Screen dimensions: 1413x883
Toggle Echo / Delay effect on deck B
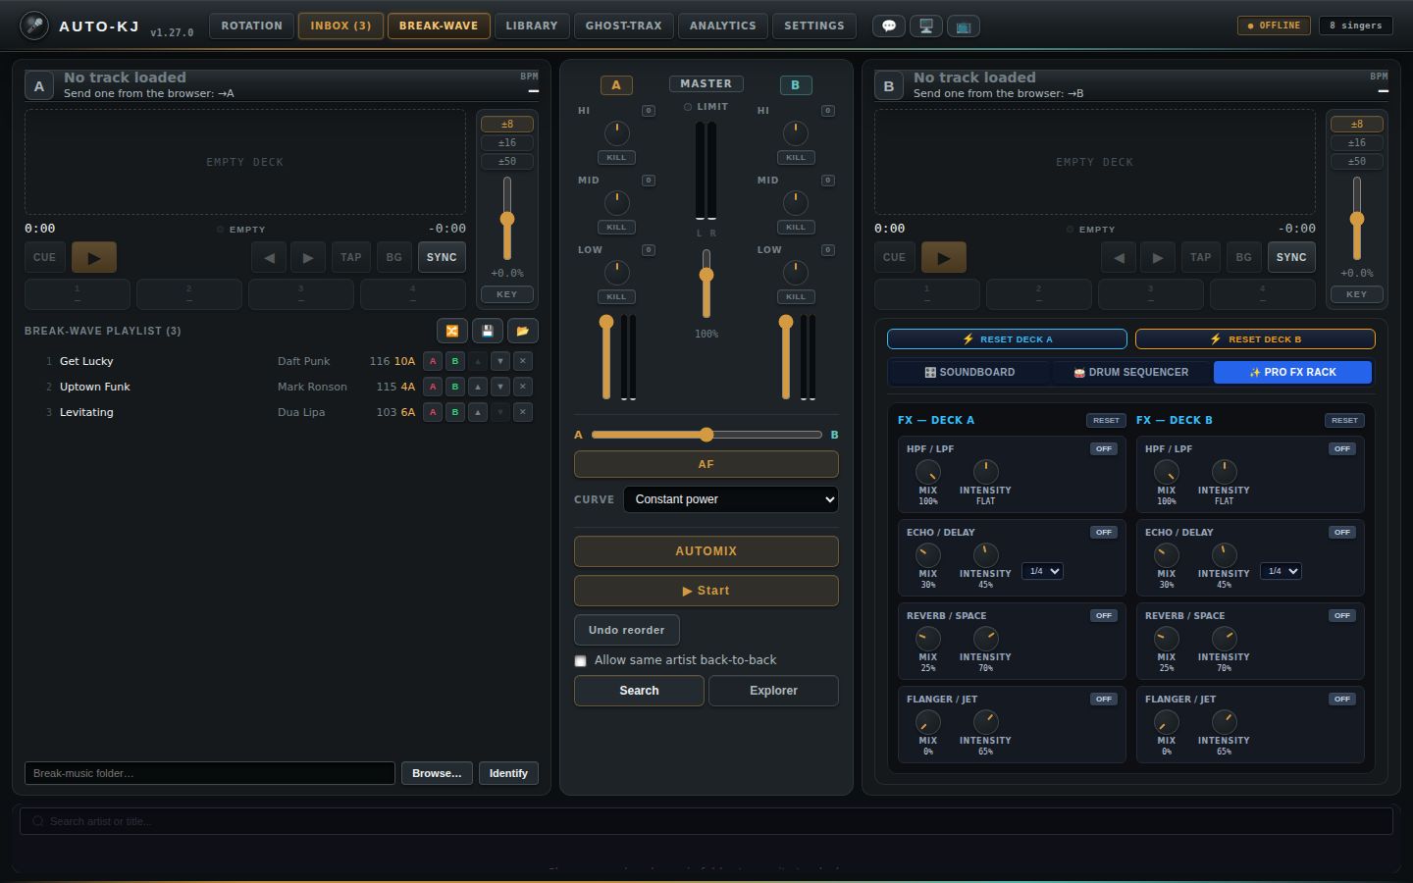[1342, 533]
